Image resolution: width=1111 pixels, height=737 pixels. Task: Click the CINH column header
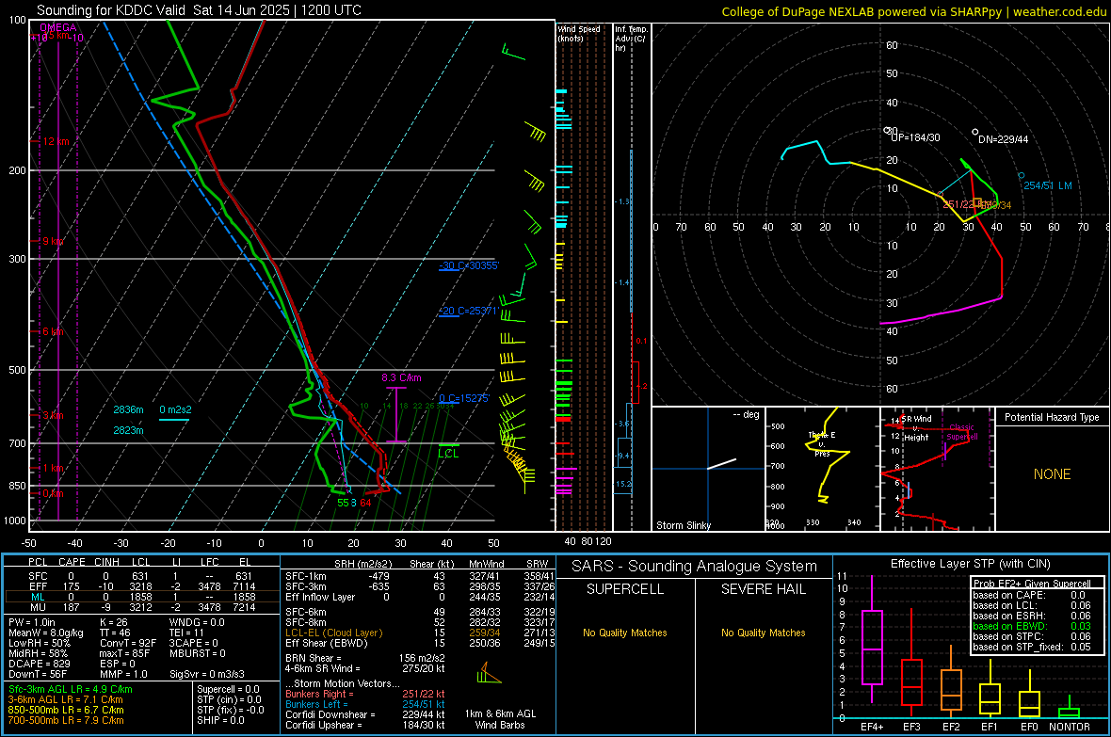(106, 562)
